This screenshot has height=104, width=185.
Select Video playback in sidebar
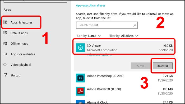pos(21,65)
